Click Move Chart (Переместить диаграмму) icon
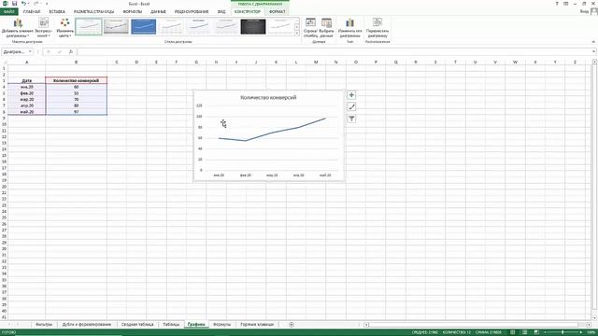This screenshot has height=336, width=598. 377,27
